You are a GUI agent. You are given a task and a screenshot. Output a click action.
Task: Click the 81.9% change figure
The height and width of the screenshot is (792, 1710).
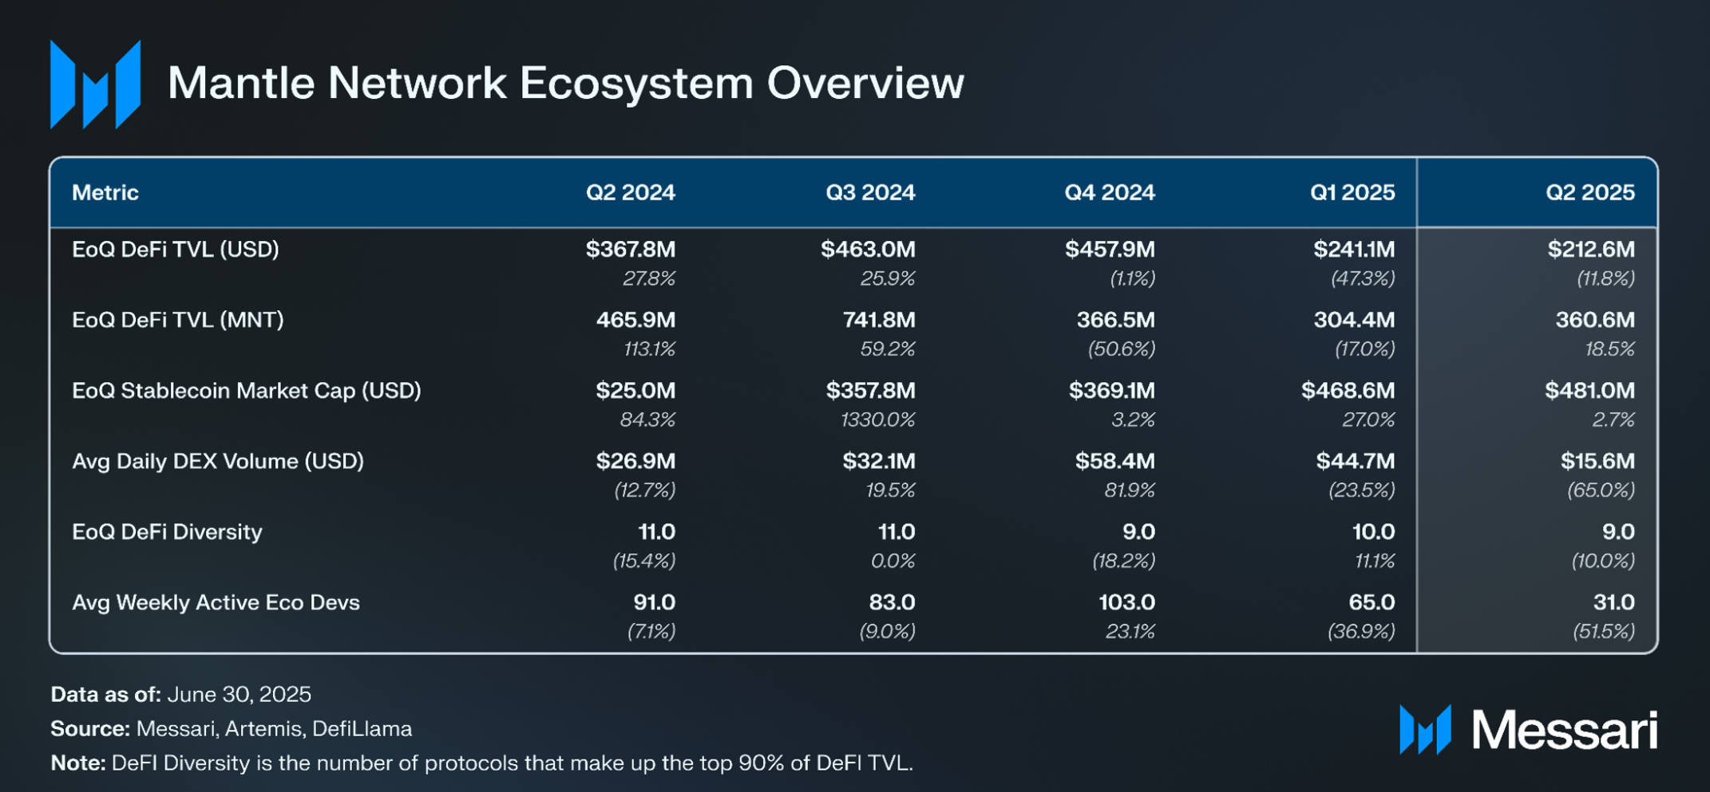[1130, 491]
